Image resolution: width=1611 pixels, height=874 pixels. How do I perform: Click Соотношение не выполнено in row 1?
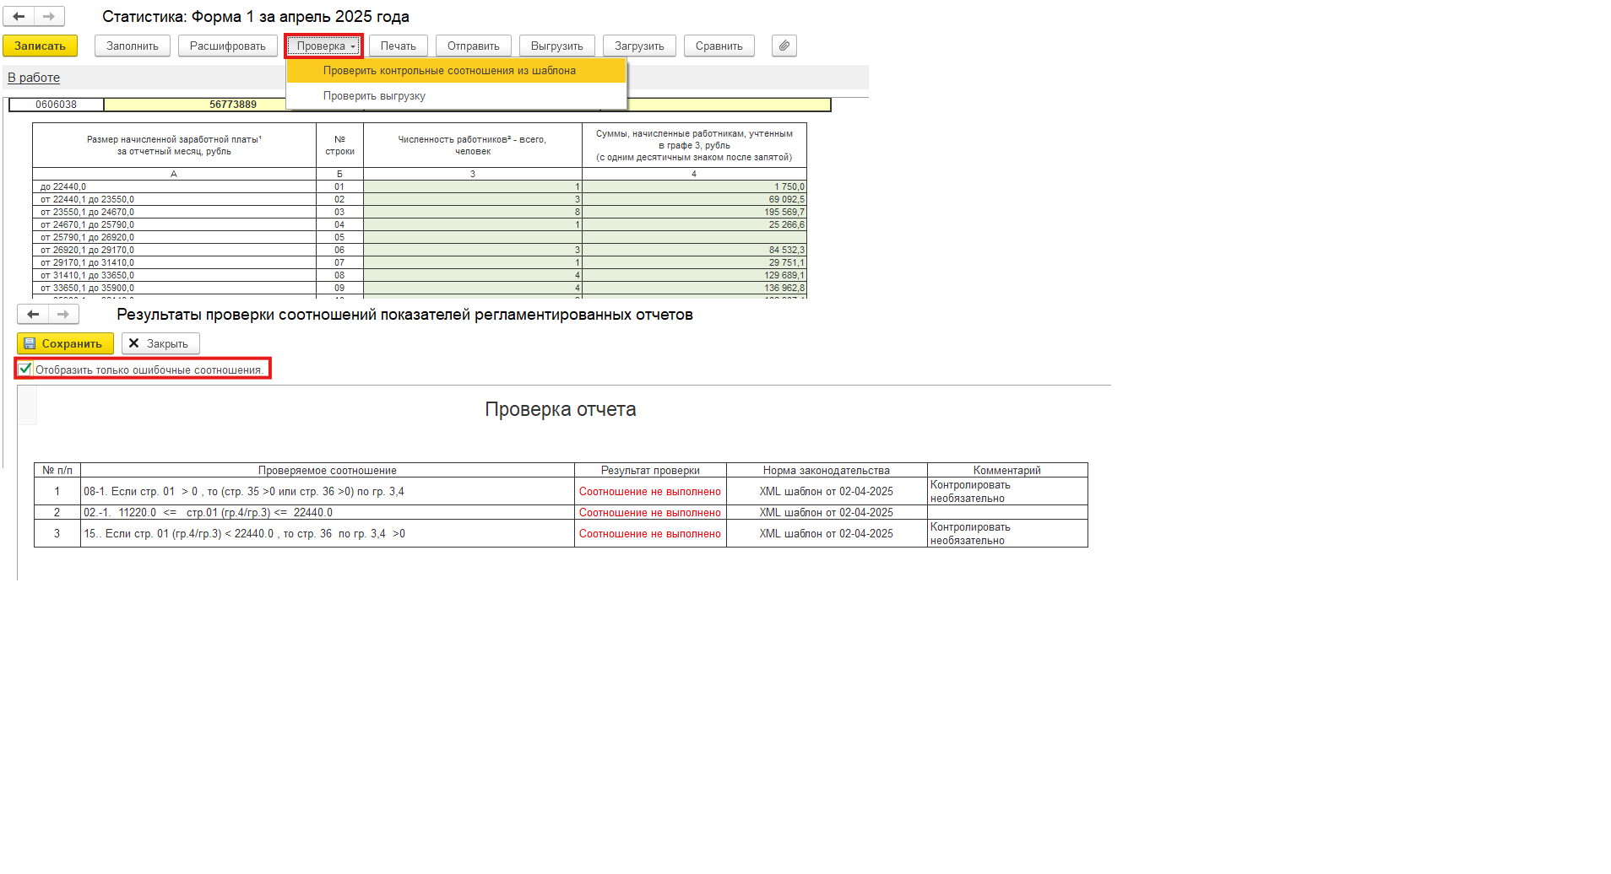(x=650, y=491)
